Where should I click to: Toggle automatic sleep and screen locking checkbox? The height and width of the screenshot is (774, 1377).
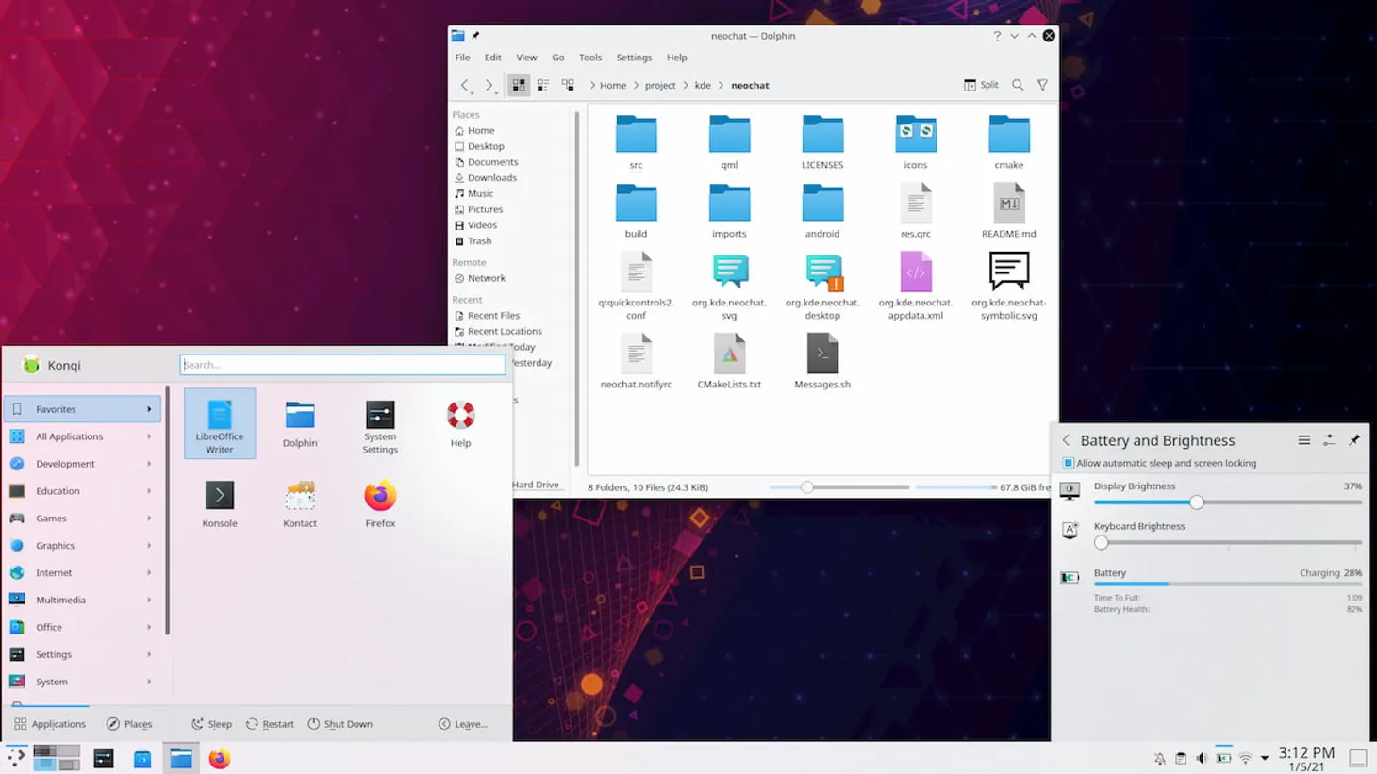click(x=1069, y=463)
